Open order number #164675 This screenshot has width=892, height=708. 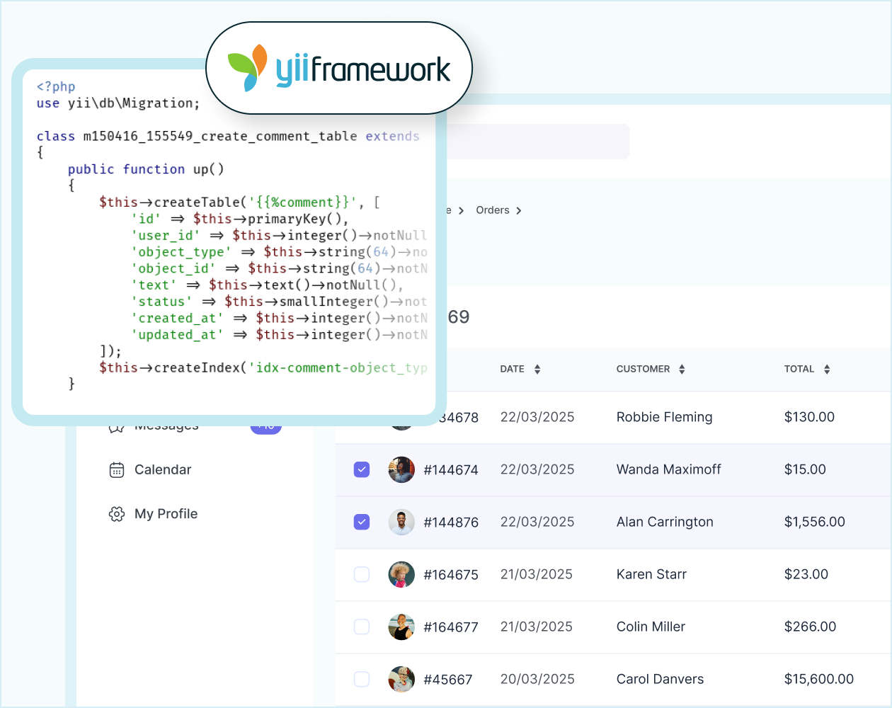click(451, 575)
